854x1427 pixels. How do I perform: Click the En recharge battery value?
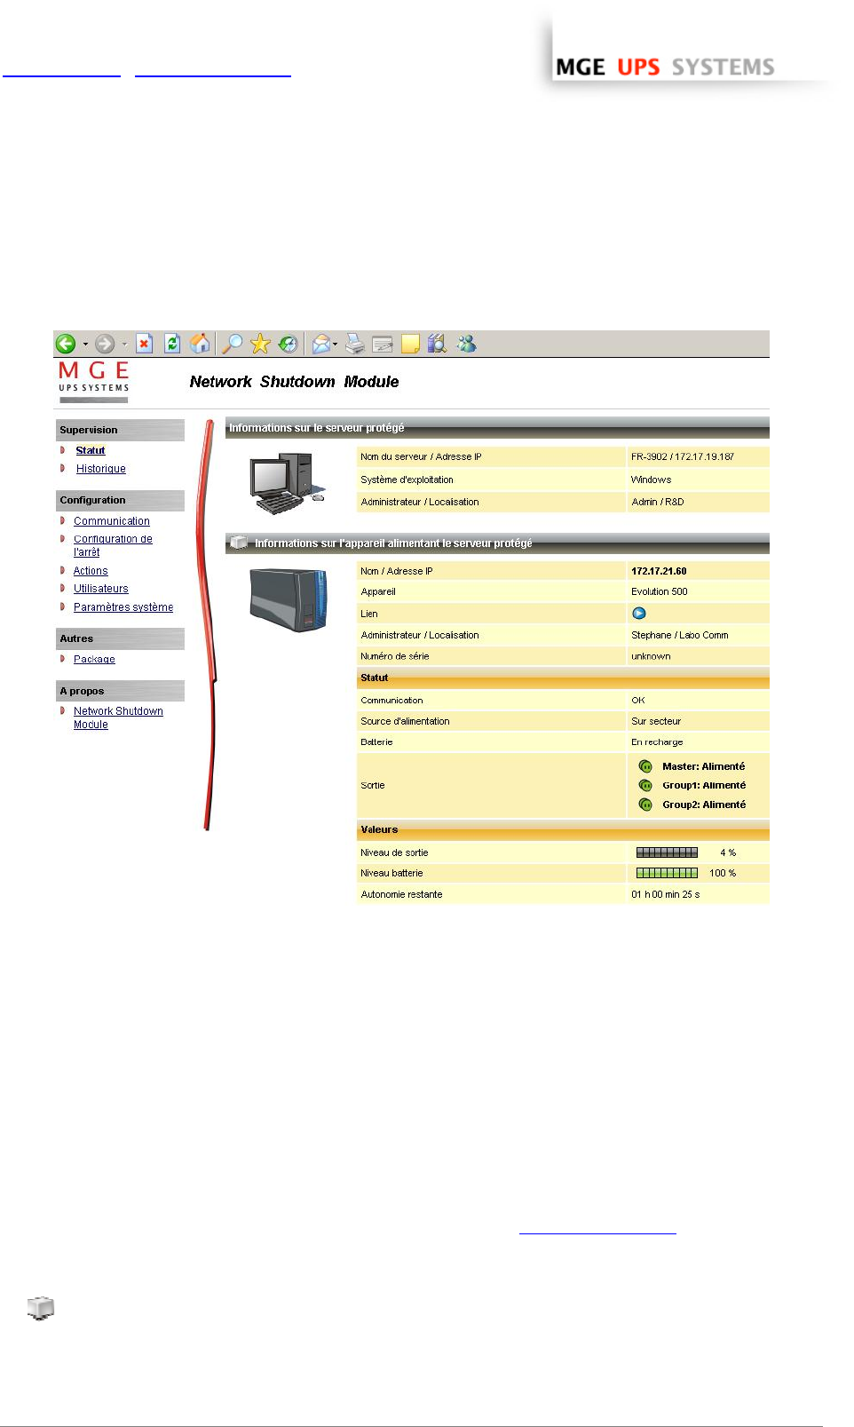657,742
